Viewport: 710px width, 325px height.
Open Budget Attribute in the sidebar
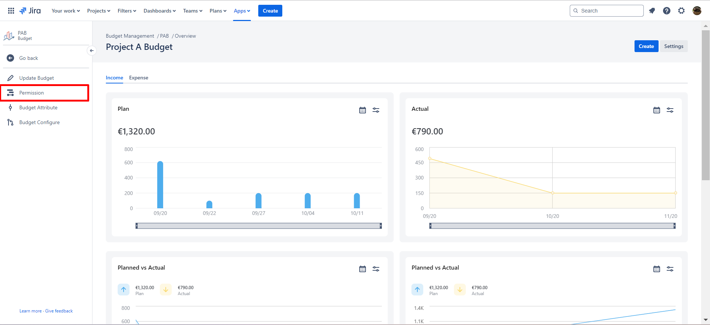click(x=38, y=107)
